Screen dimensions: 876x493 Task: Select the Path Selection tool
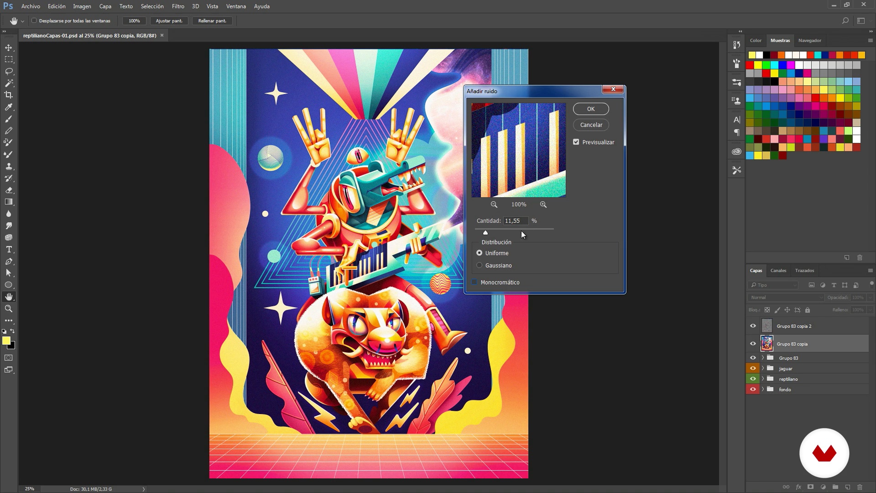click(x=9, y=273)
